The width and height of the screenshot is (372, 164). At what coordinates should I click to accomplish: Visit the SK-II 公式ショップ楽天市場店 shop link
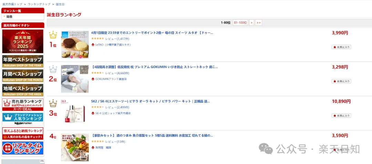(113, 113)
